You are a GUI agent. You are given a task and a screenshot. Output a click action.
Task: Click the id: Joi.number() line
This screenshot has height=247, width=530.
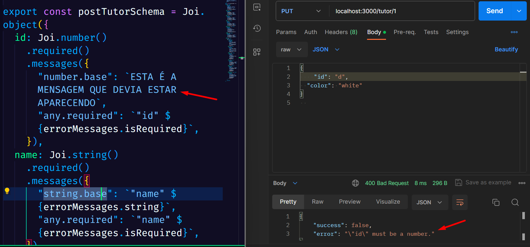pos(61,38)
